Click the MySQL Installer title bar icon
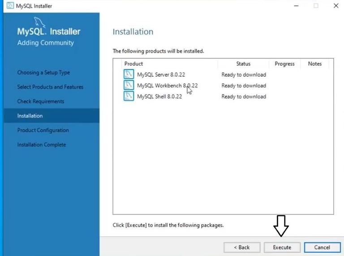 tap(10, 6)
